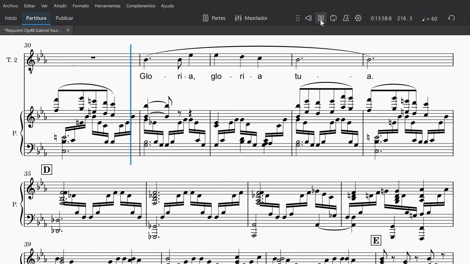Open the Ver menu
The width and height of the screenshot is (470, 264).
pos(44,6)
